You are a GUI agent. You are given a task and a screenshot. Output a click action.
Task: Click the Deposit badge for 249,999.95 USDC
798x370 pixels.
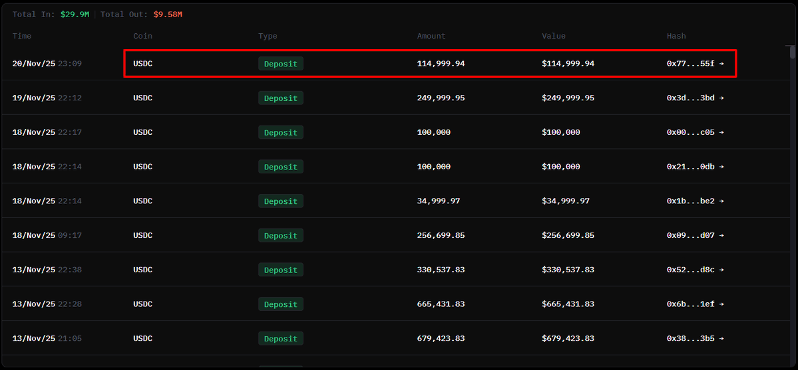point(280,98)
